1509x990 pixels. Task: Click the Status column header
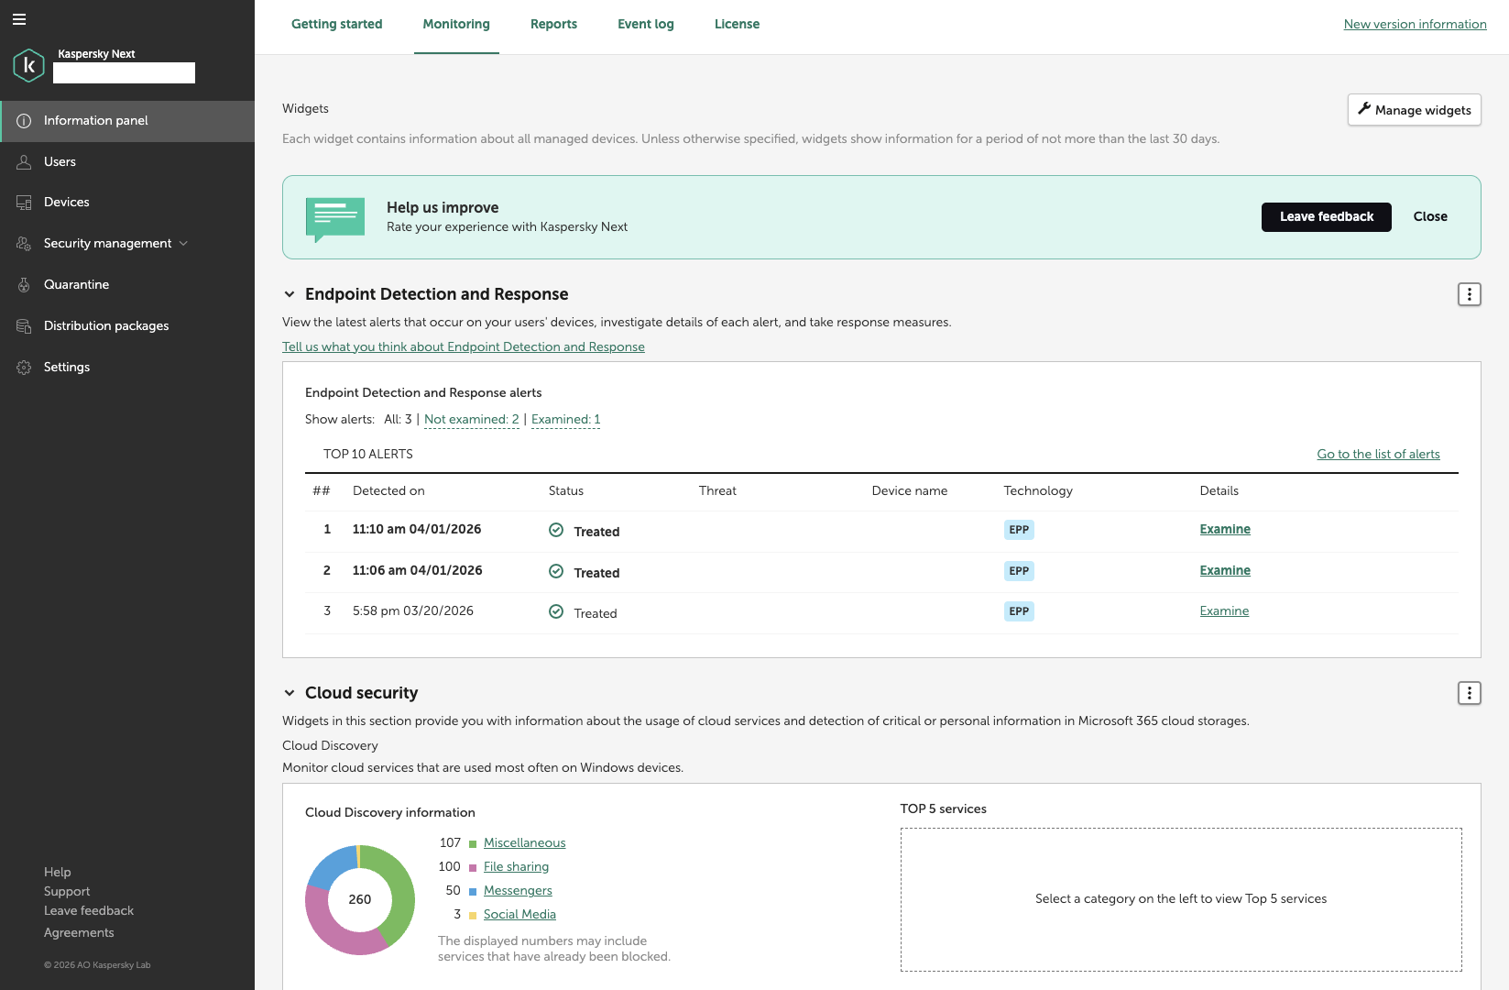[x=566, y=491]
